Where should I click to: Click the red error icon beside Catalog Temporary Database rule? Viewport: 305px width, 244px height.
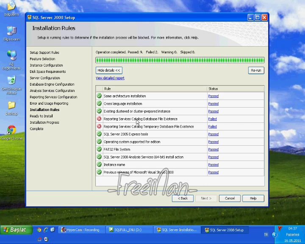99,126
